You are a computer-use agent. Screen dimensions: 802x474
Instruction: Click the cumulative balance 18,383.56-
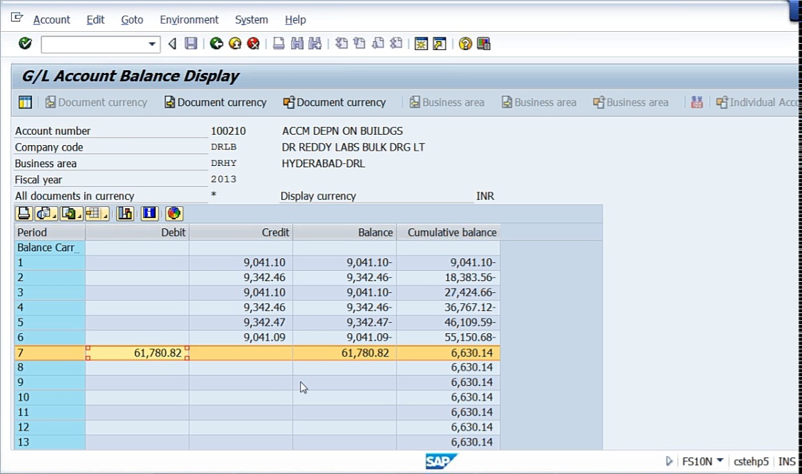(470, 278)
